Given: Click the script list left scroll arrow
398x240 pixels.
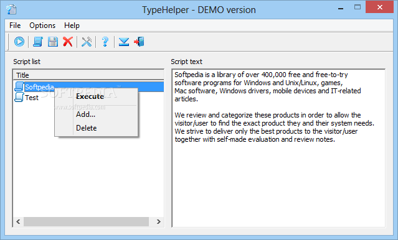Looking at the screenshot, I should tap(18, 222).
